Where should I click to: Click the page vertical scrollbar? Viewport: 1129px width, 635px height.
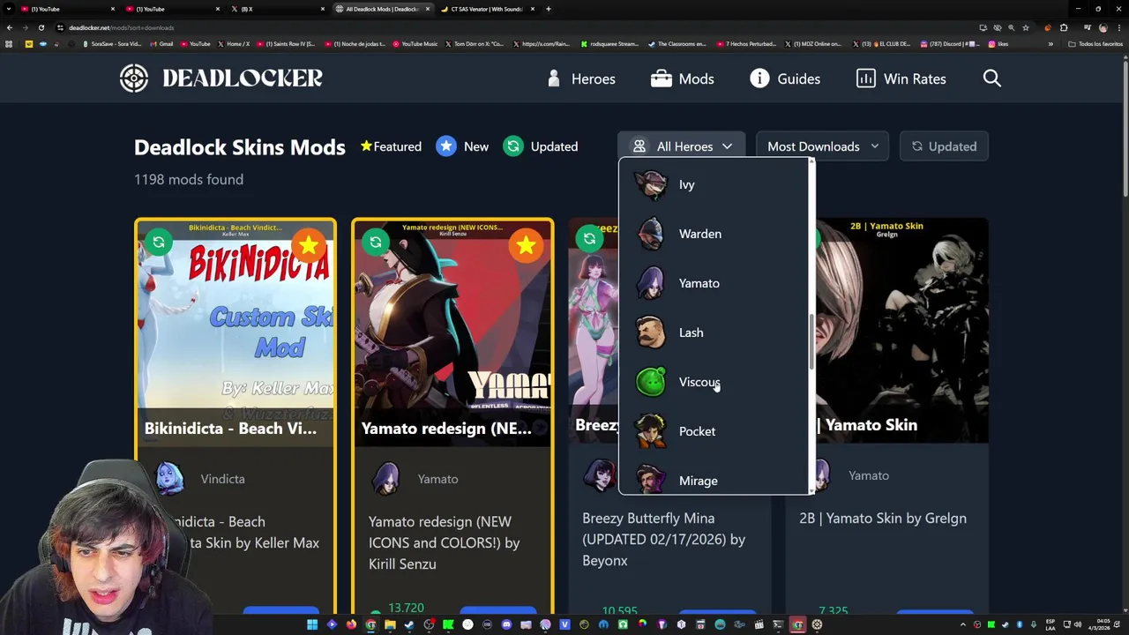coord(1125,127)
